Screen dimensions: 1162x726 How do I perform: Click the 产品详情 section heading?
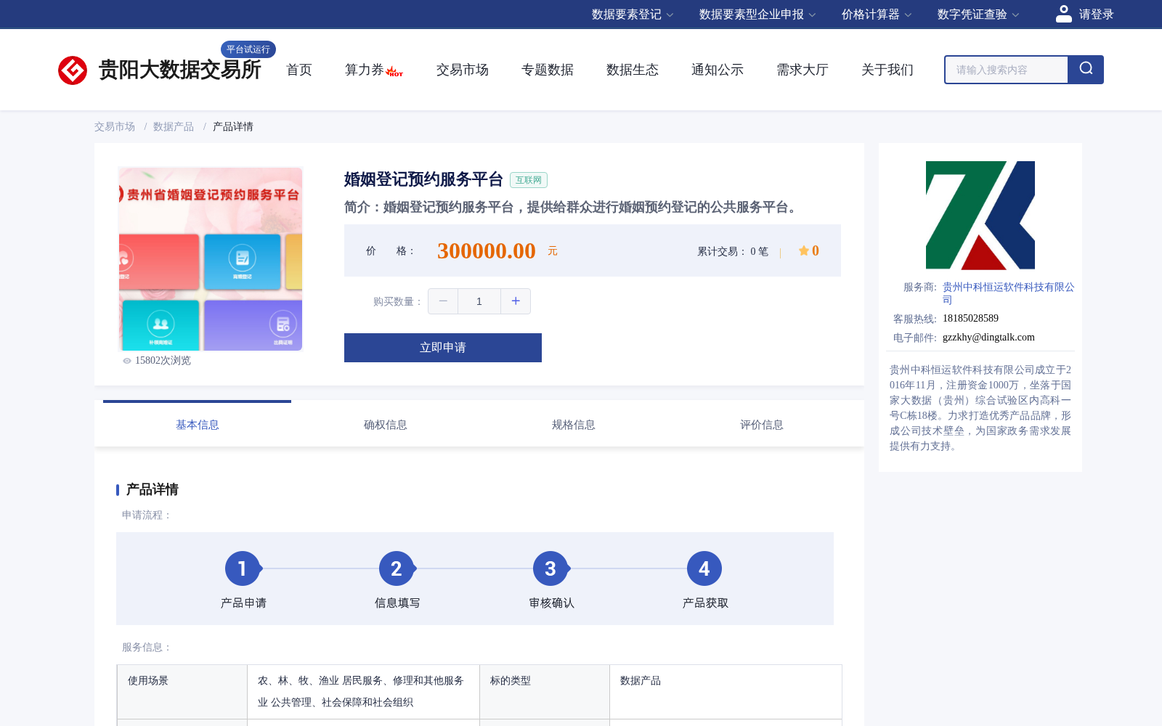click(x=153, y=489)
